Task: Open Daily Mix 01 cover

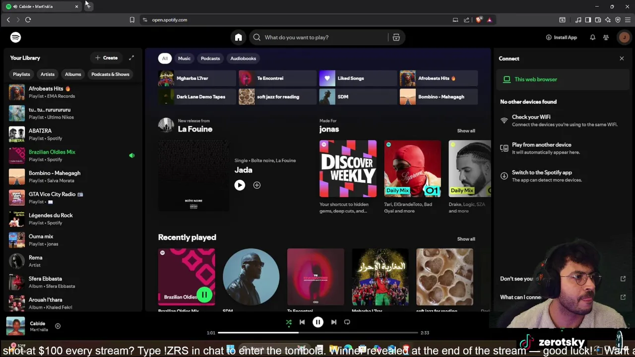Action: (412, 169)
